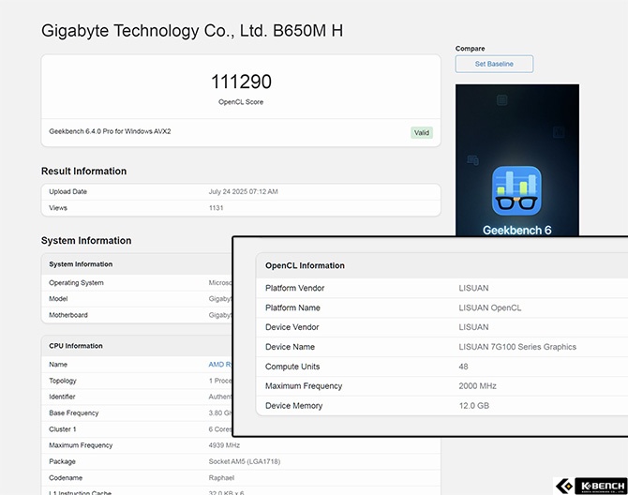Click the 'Device Vendor' row label
Image resolution: width=628 pixels, height=495 pixels.
point(292,327)
